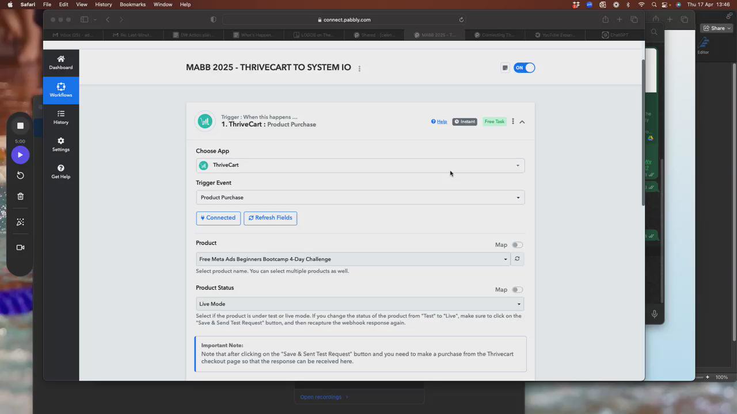Reload the page in Safari address bar

(461, 20)
